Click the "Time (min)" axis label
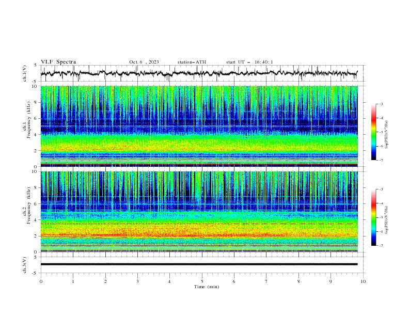409x316 pixels. click(207, 287)
